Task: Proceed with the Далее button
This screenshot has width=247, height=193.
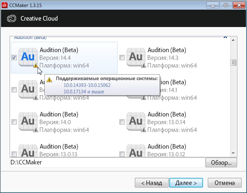Action: [186, 183]
